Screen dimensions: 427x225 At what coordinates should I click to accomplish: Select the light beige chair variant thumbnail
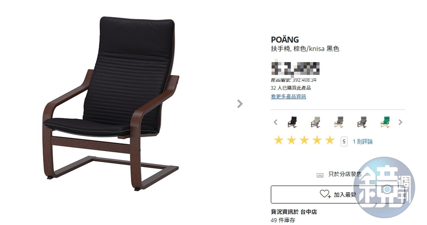click(x=315, y=122)
